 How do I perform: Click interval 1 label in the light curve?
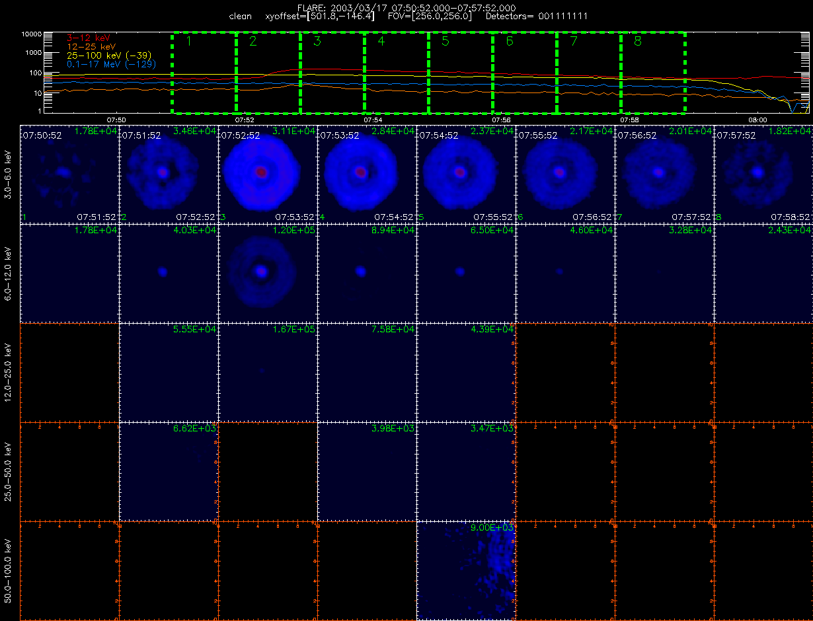[x=188, y=42]
